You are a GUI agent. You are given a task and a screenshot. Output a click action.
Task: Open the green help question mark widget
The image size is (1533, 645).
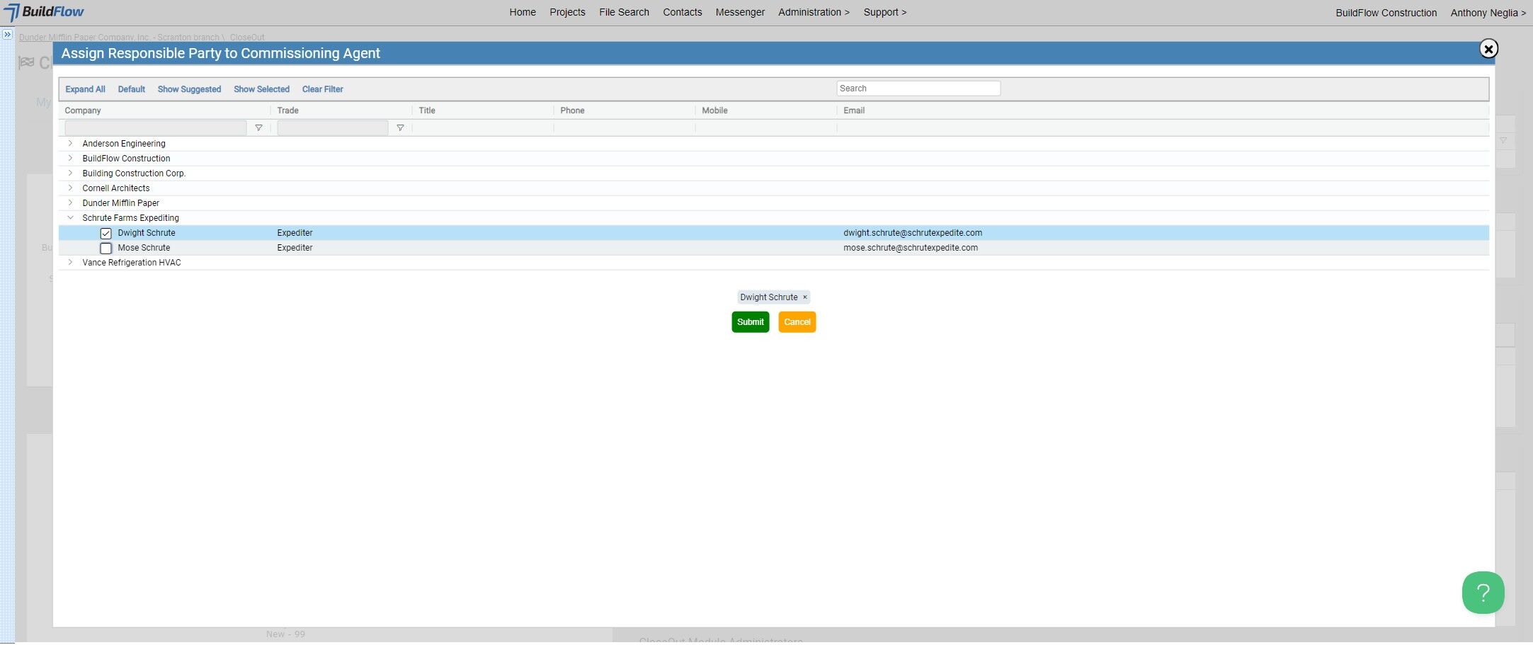click(1483, 593)
